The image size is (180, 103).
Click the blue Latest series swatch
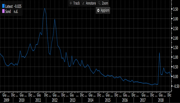(x=3, y=3)
